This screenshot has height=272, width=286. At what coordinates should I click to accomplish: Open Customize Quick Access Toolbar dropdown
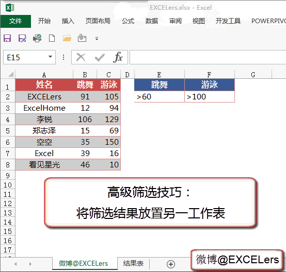pyautogui.click(x=97, y=39)
